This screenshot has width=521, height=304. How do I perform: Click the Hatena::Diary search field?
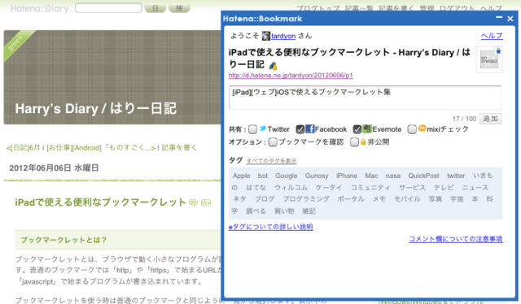[108, 8]
